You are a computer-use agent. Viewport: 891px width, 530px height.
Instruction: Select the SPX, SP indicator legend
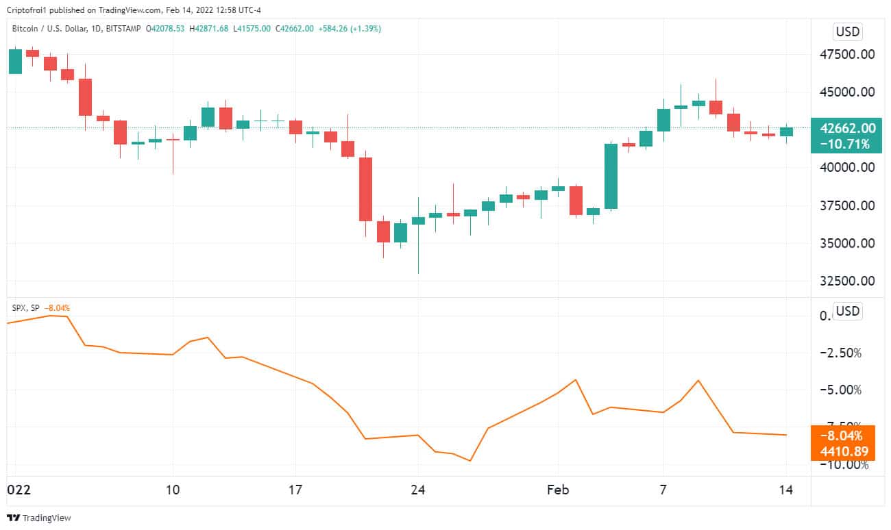pos(27,308)
